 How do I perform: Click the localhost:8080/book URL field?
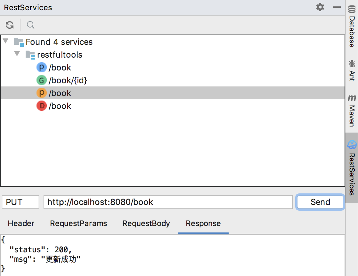pos(168,202)
